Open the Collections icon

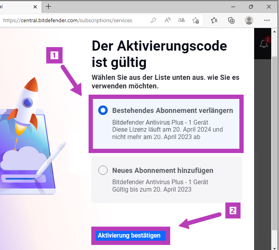pos(231,20)
